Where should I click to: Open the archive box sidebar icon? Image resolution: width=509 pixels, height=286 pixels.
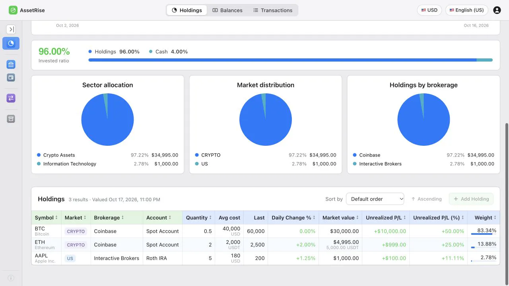click(11, 119)
